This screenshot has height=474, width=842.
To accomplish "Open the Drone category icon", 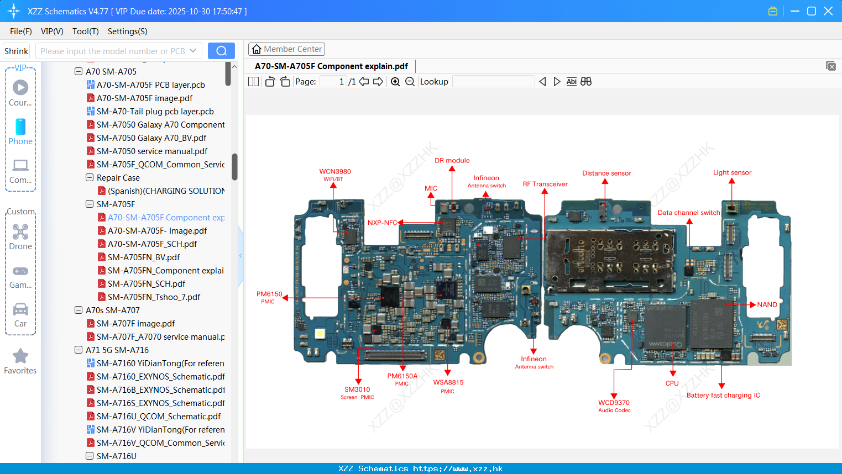I will point(20,231).
